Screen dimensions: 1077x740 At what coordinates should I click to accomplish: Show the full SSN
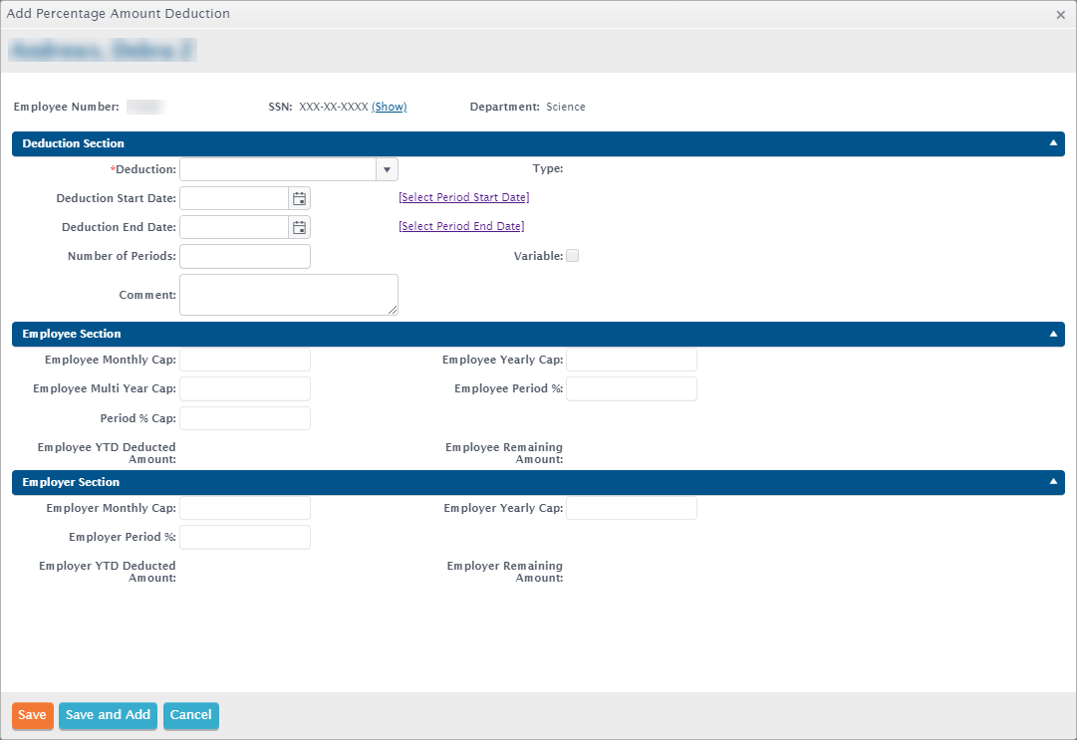[389, 107]
